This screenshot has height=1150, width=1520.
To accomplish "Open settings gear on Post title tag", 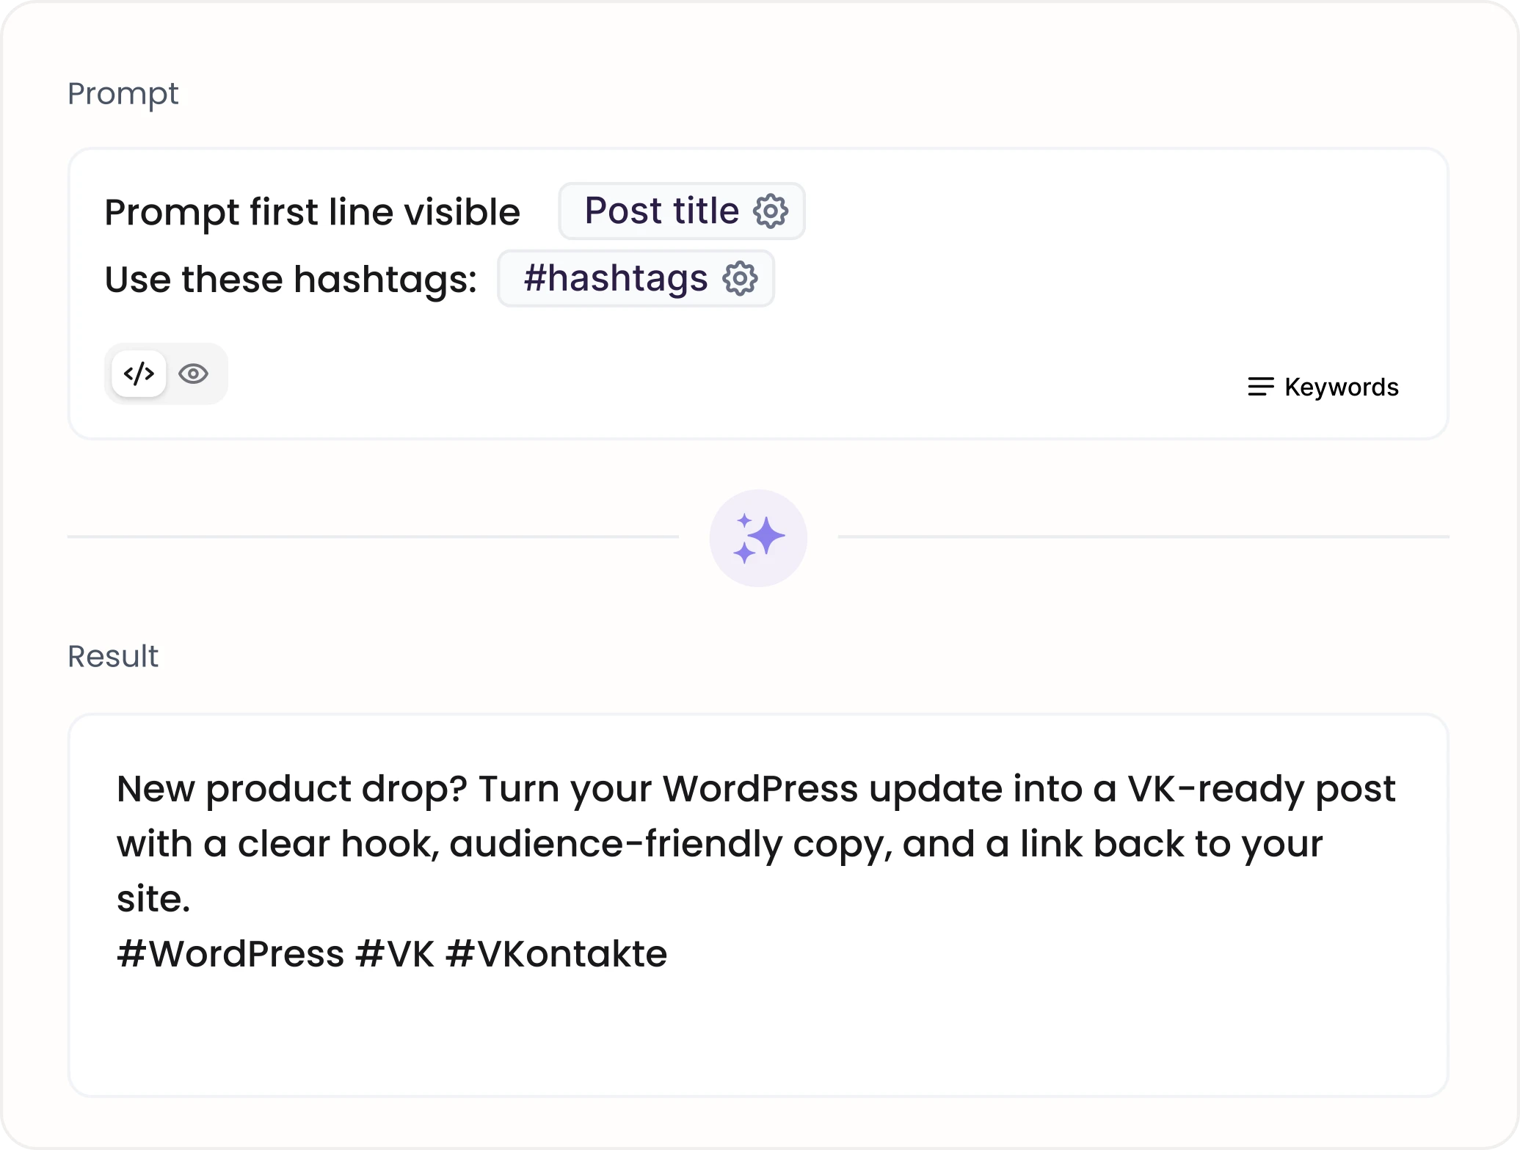I will [x=771, y=211].
